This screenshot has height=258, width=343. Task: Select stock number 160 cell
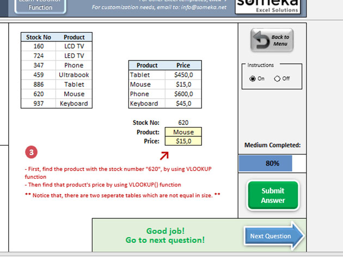[x=39, y=46]
